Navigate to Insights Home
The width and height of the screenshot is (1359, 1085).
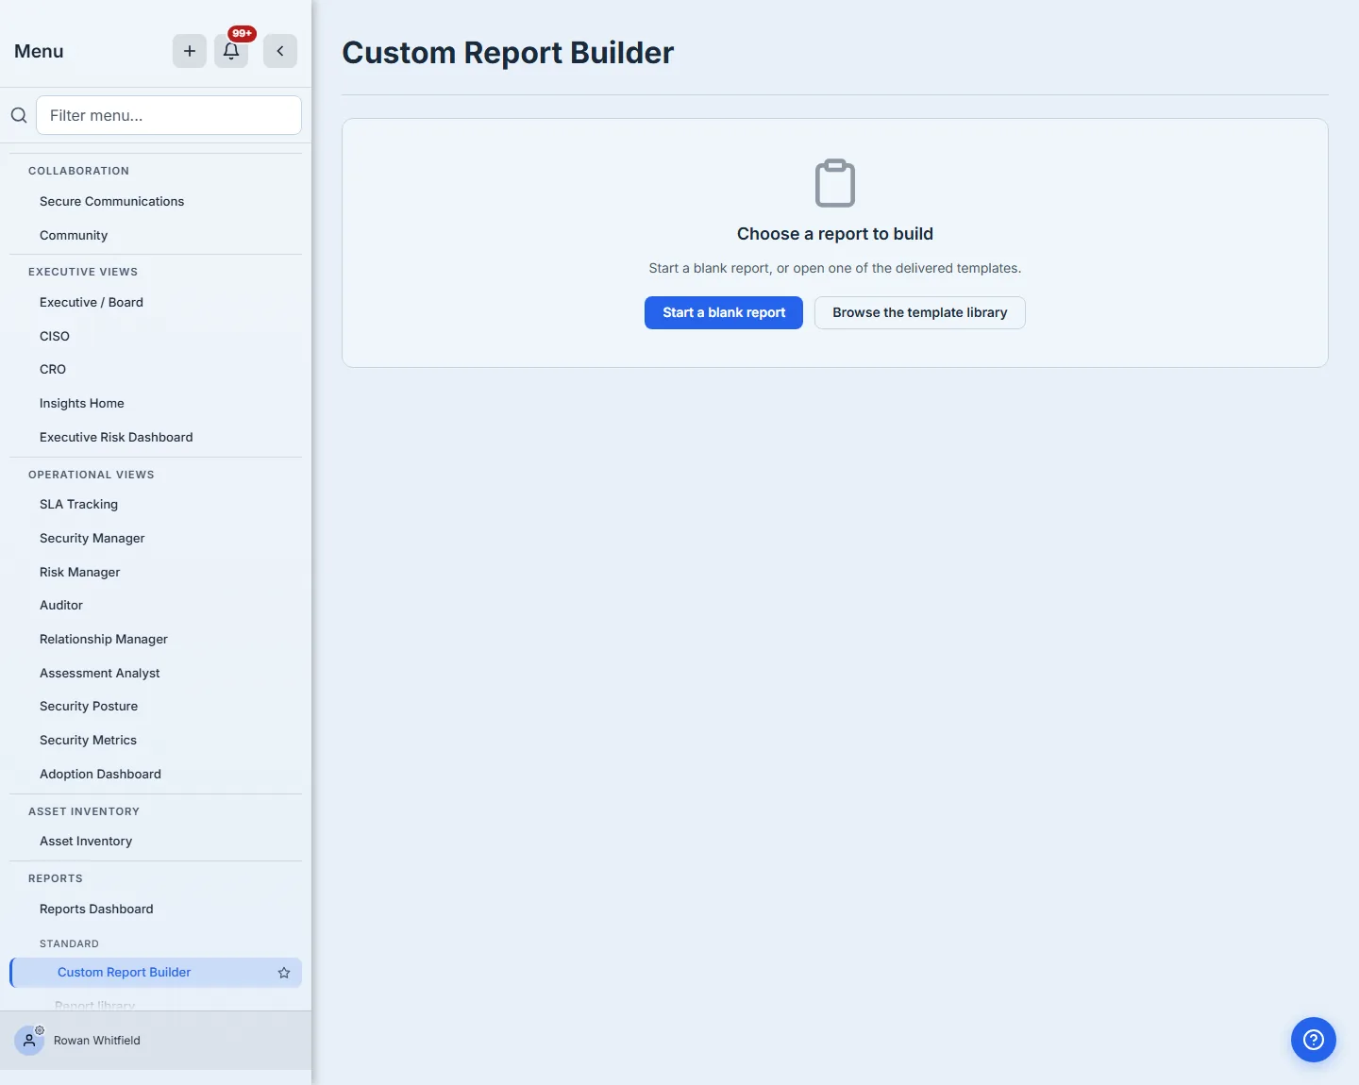click(156, 403)
